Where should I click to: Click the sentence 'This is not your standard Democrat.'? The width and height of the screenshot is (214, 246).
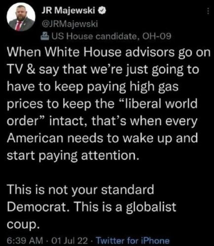(80, 198)
